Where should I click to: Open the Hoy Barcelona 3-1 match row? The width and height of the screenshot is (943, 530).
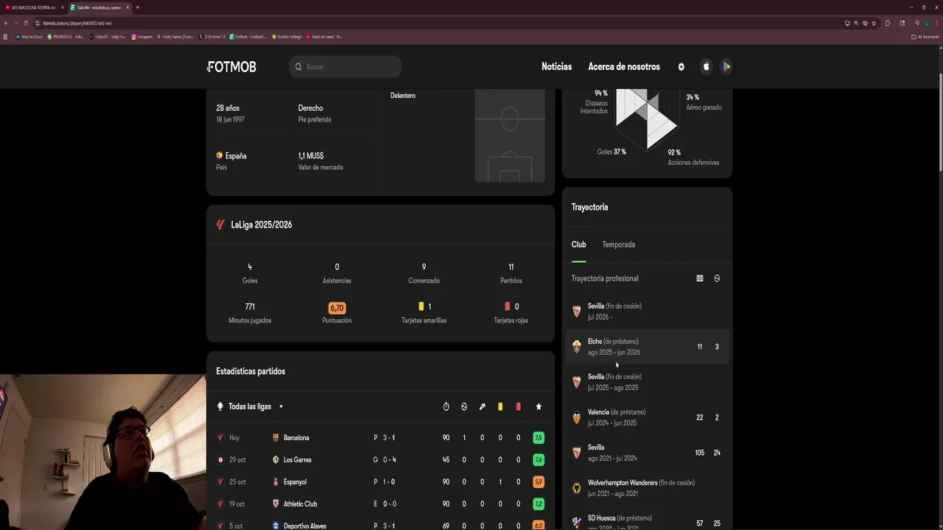380,437
